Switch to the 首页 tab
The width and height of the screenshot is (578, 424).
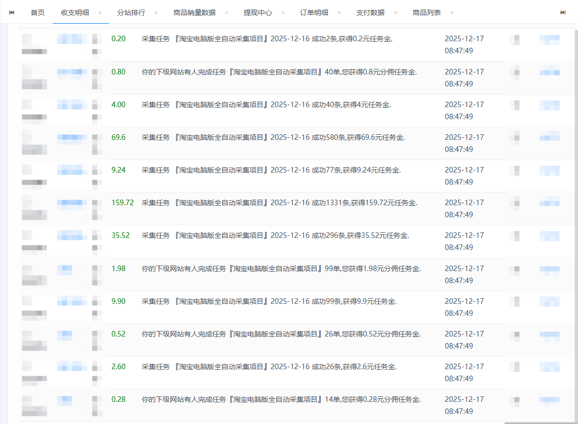[x=37, y=13]
